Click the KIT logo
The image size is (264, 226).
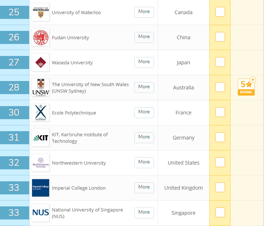coord(40,138)
